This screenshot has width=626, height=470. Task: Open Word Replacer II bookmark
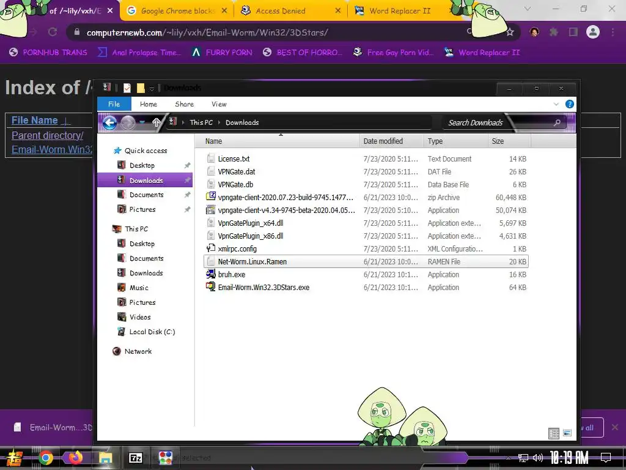(x=482, y=53)
